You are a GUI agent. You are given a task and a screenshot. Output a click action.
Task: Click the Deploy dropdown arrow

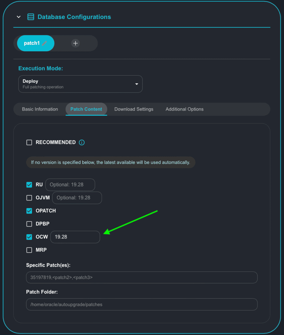pos(137,84)
